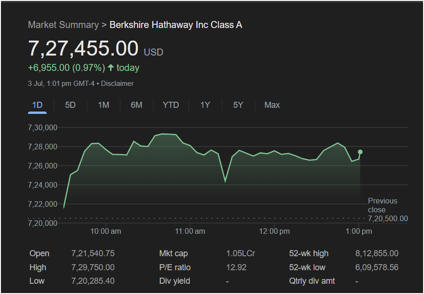Screen dimensions: 424x294
Task: Click the 12:00 pm time axis label
Action: pos(274,231)
